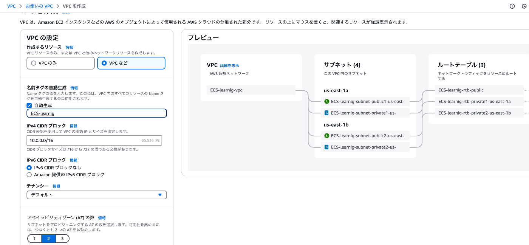Click green A icon of public1 subnet
Screen dimensions: 529x245
coord(327,101)
